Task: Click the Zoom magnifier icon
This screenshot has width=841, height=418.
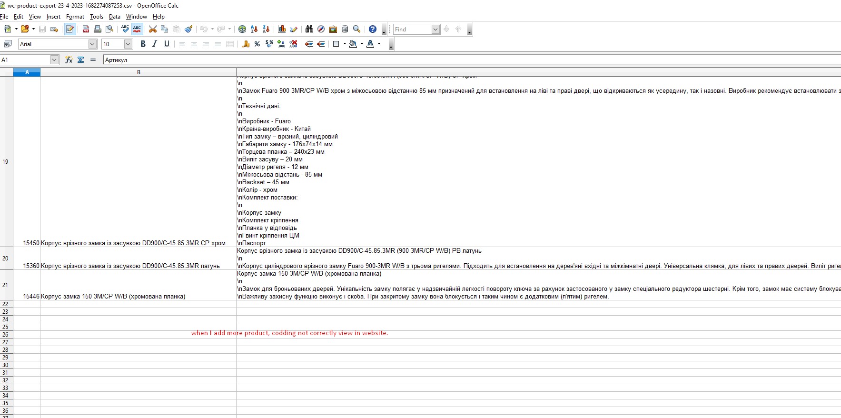Action: click(357, 29)
